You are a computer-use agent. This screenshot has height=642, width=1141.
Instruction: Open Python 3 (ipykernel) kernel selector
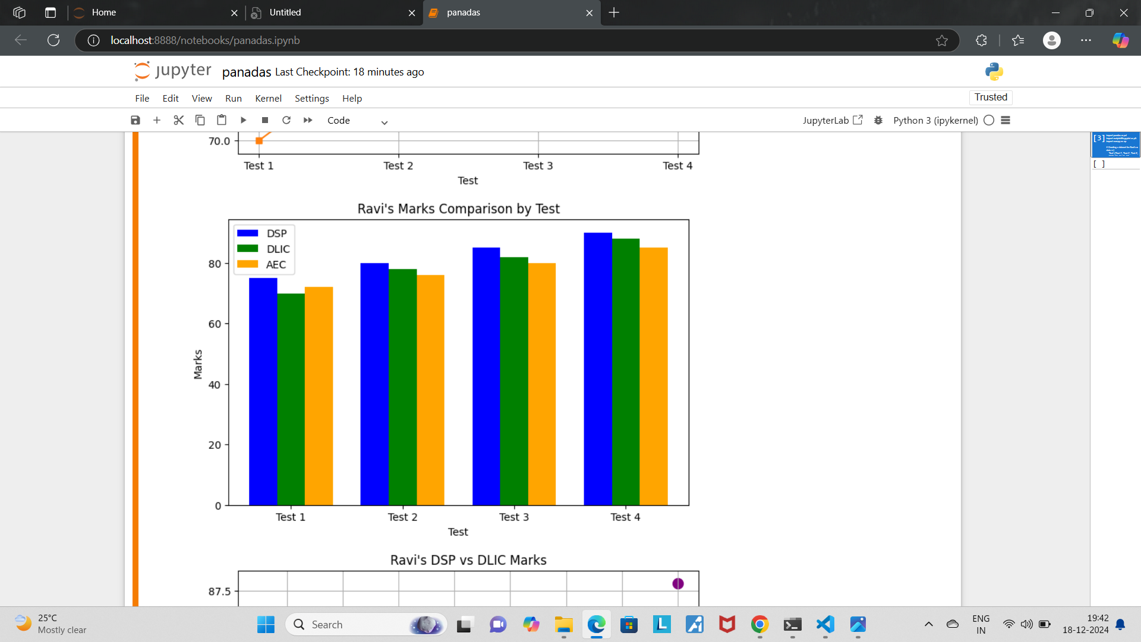pos(935,120)
